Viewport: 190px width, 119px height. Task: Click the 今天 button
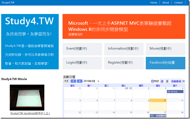(66, 81)
